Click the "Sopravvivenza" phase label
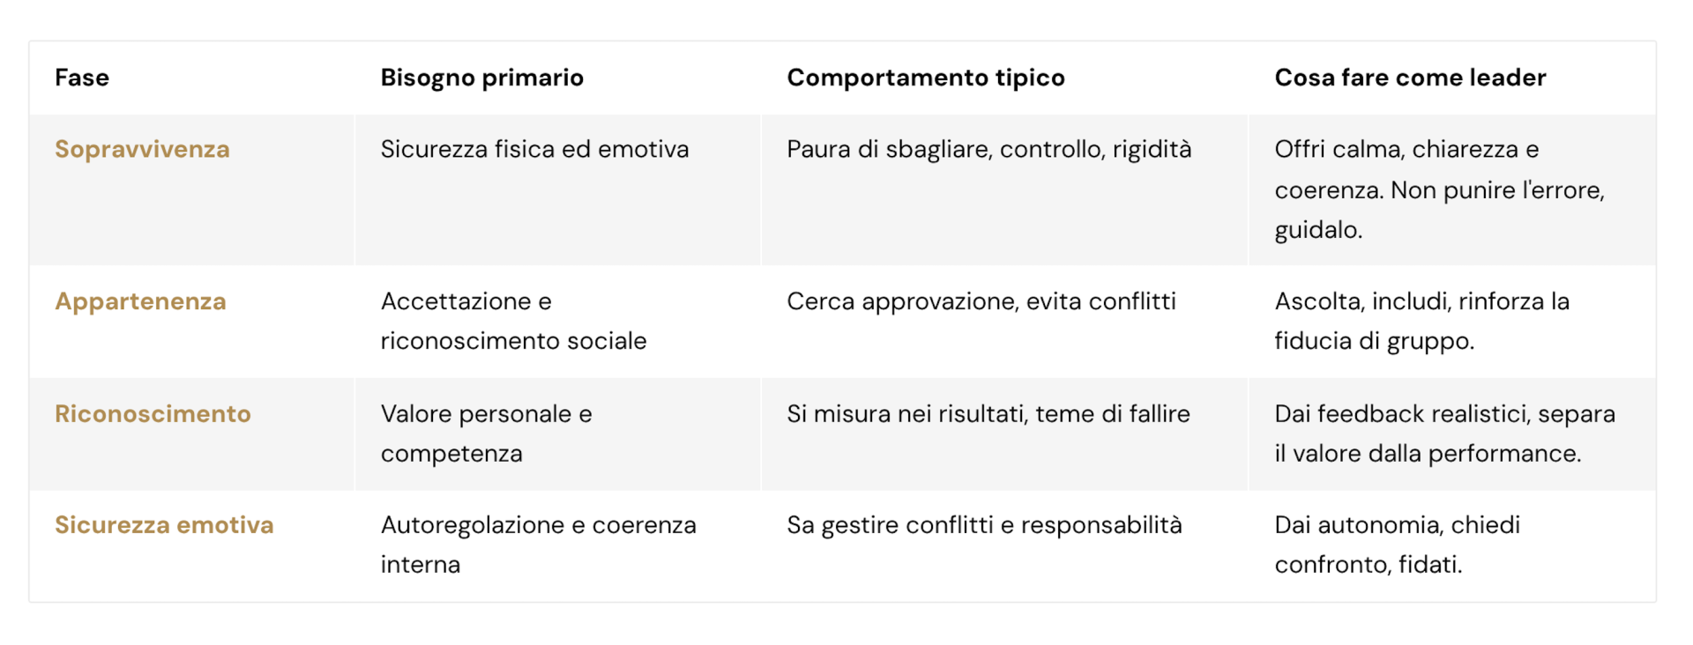 click(x=142, y=149)
